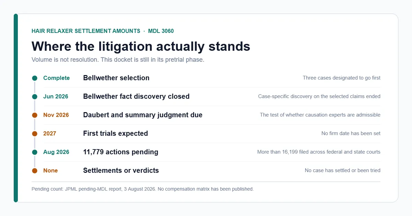Click the green dot beside Jun 2026
The width and height of the screenshot is (412, 216).
tap(34, 97)
